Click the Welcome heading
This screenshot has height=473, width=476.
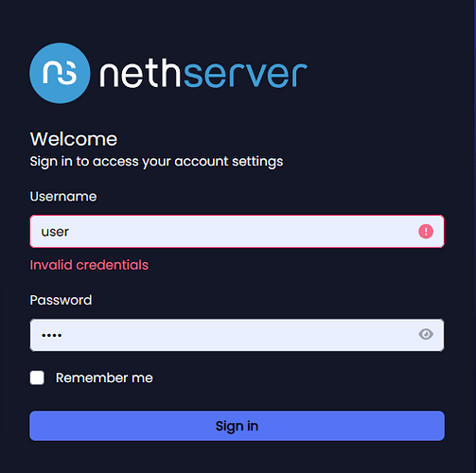point(74,139)
